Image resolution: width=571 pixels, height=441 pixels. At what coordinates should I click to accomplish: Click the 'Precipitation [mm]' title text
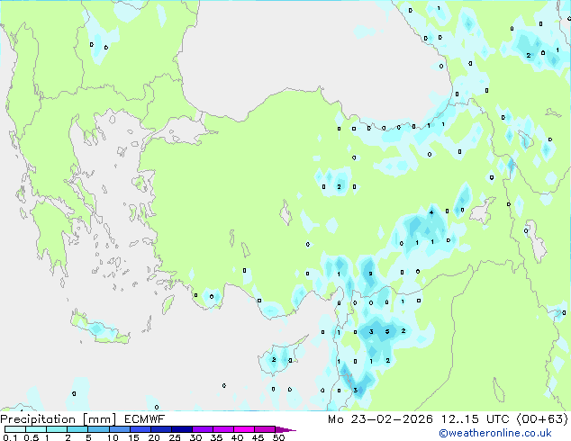[59, 419]
